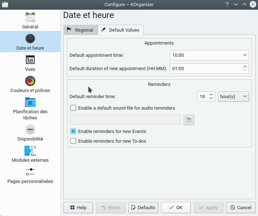
Task: Restore settings with the Defaults button
Action: point(143,207)
